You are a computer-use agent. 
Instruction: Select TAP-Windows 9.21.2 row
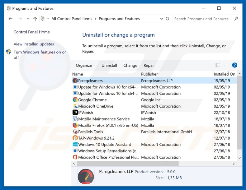coord(154,138)
